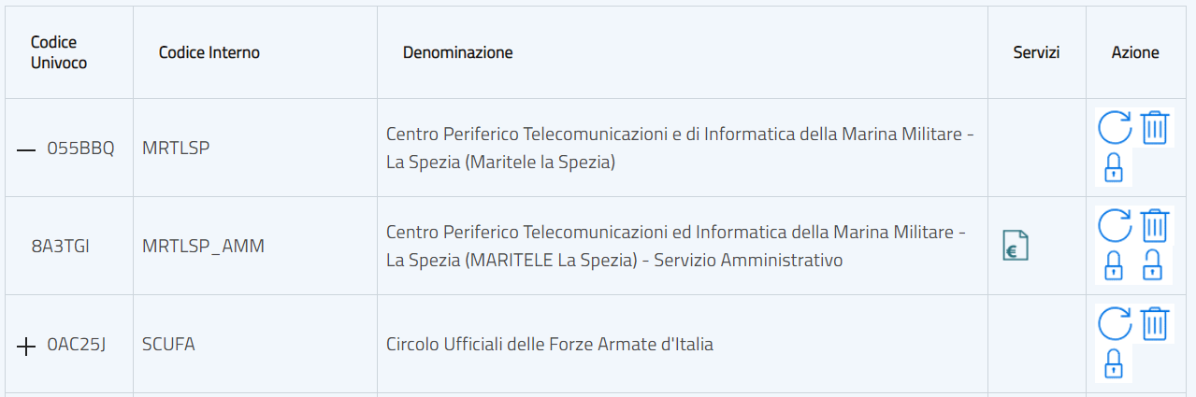Click the lock icon for 0AC25J row
This screenshot has width=1196, height=397.
[1114, 363]
